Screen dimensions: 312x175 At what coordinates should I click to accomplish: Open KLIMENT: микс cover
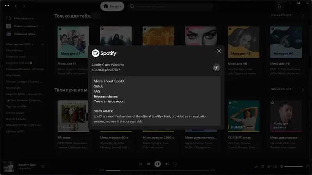tap(243, 116)
